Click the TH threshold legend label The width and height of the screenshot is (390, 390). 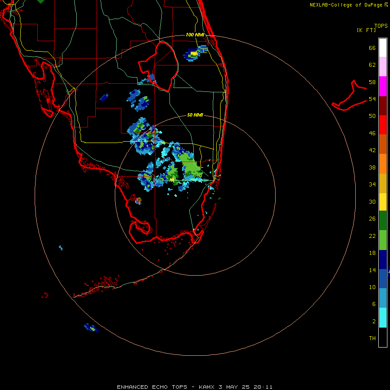(x=372, y=338)
